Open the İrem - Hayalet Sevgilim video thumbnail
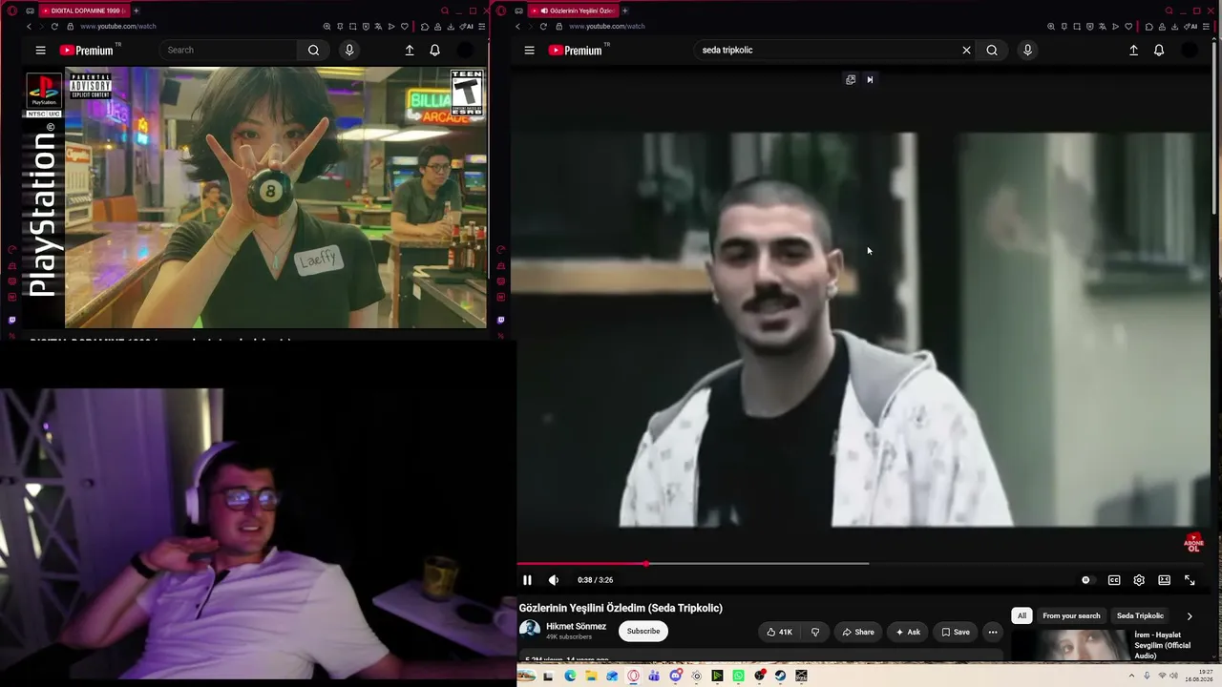The image size is (1222, 687). (x=1070, y=646)
